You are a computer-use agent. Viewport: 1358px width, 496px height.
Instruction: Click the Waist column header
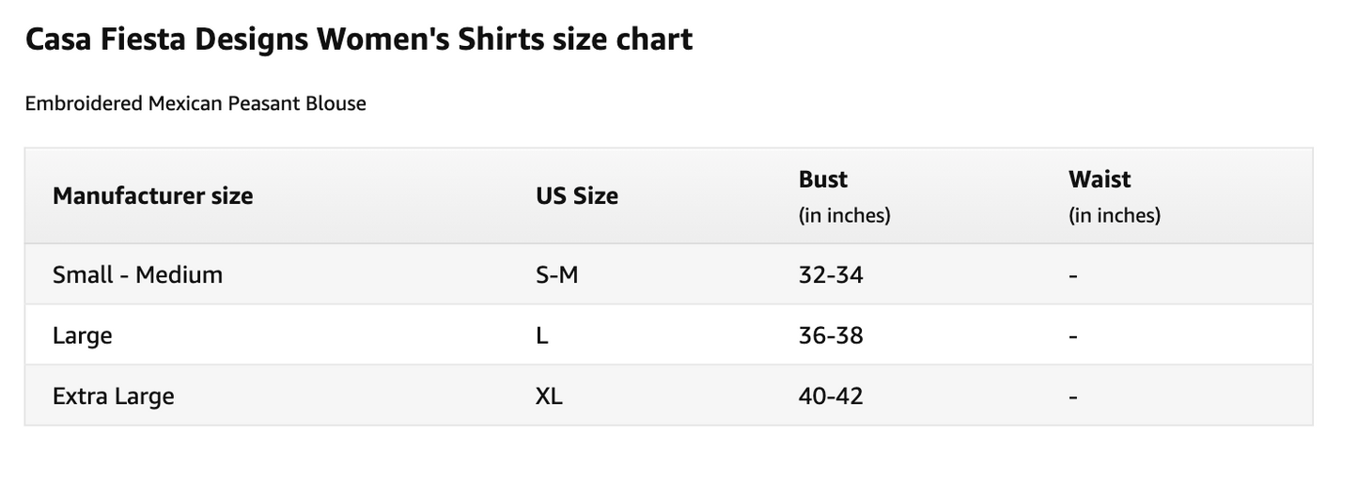1100,179
